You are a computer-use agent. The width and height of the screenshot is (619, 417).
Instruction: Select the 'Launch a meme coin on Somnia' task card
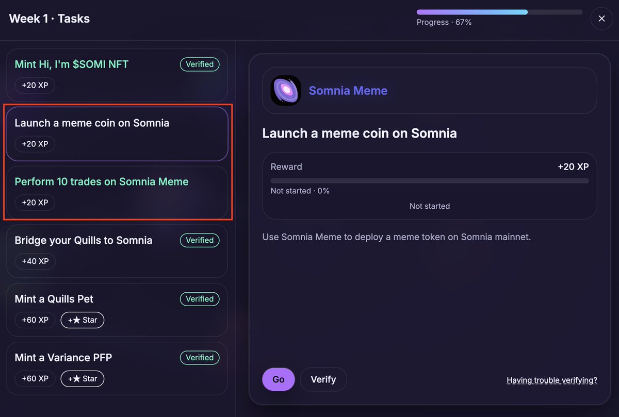117,134
